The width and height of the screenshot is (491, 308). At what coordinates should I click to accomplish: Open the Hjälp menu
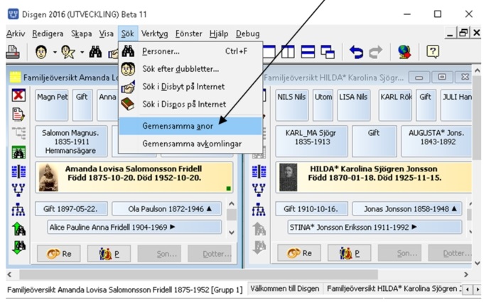pyautogui.click(x=219, y=33)
